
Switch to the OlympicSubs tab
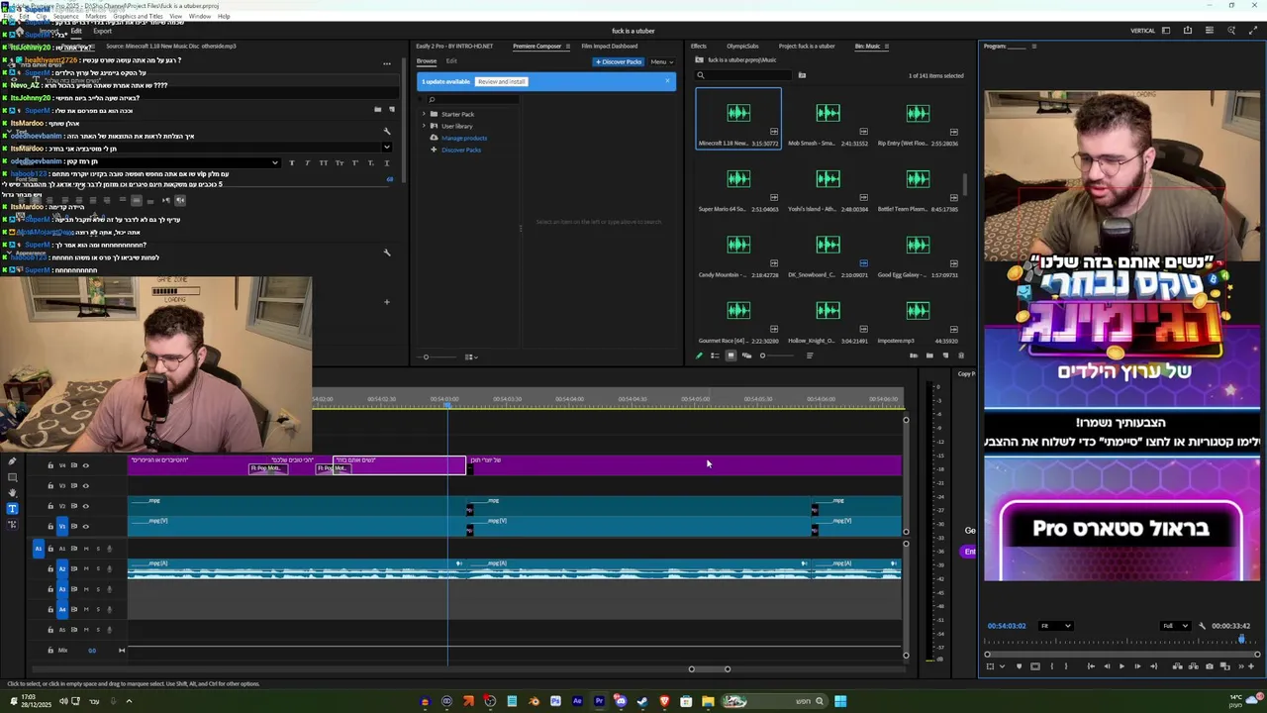click(742, 46)
